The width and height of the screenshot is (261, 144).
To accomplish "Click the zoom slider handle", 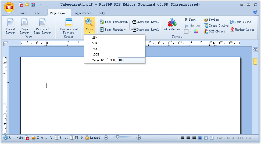I will [x=117, y=137].
